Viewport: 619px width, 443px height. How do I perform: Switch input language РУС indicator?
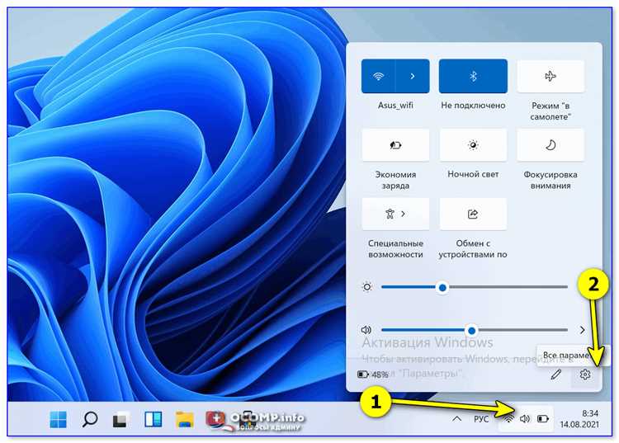click(x=481, y=419)
